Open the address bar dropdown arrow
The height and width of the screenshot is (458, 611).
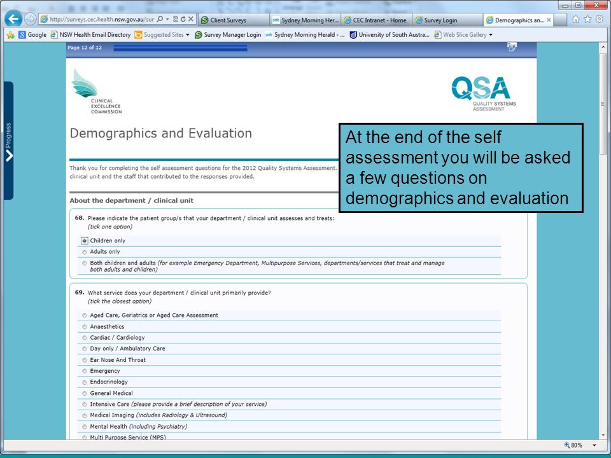tap(167, 19)
